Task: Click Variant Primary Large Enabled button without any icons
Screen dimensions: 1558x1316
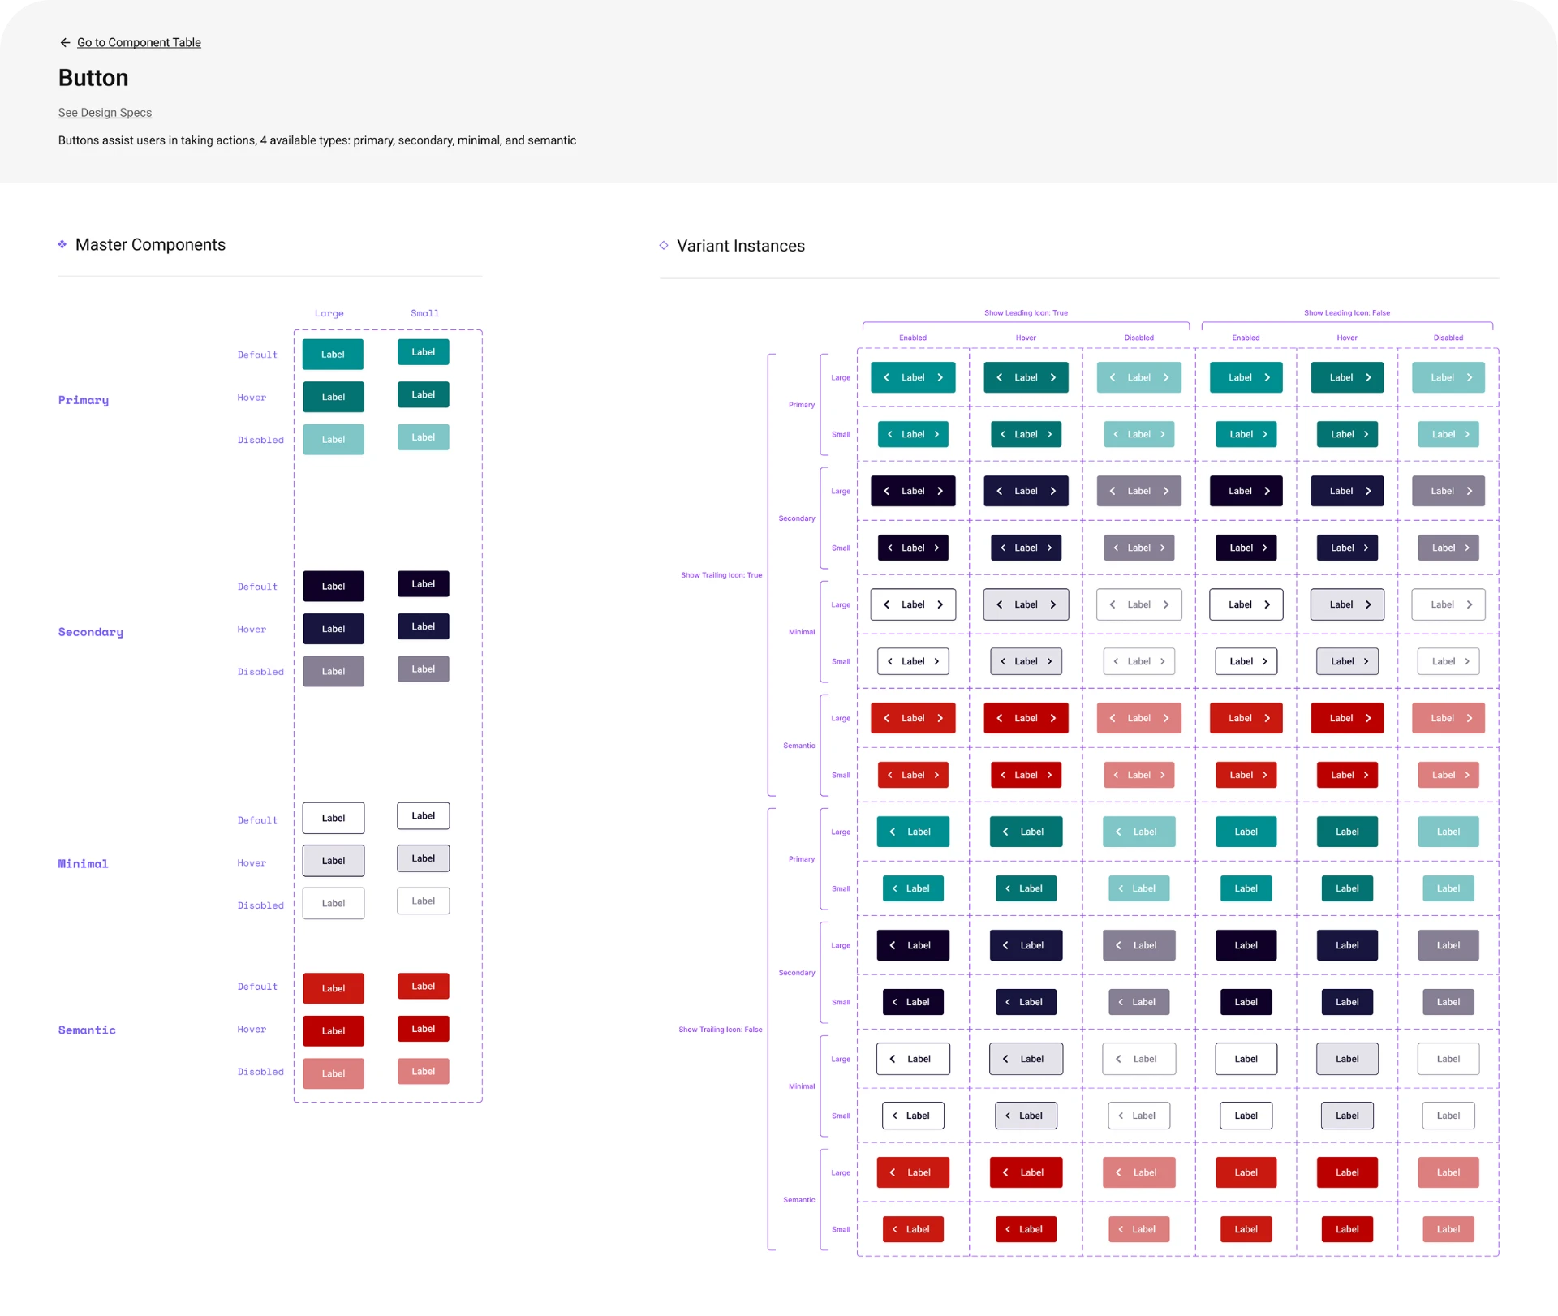Action: 1246,832
